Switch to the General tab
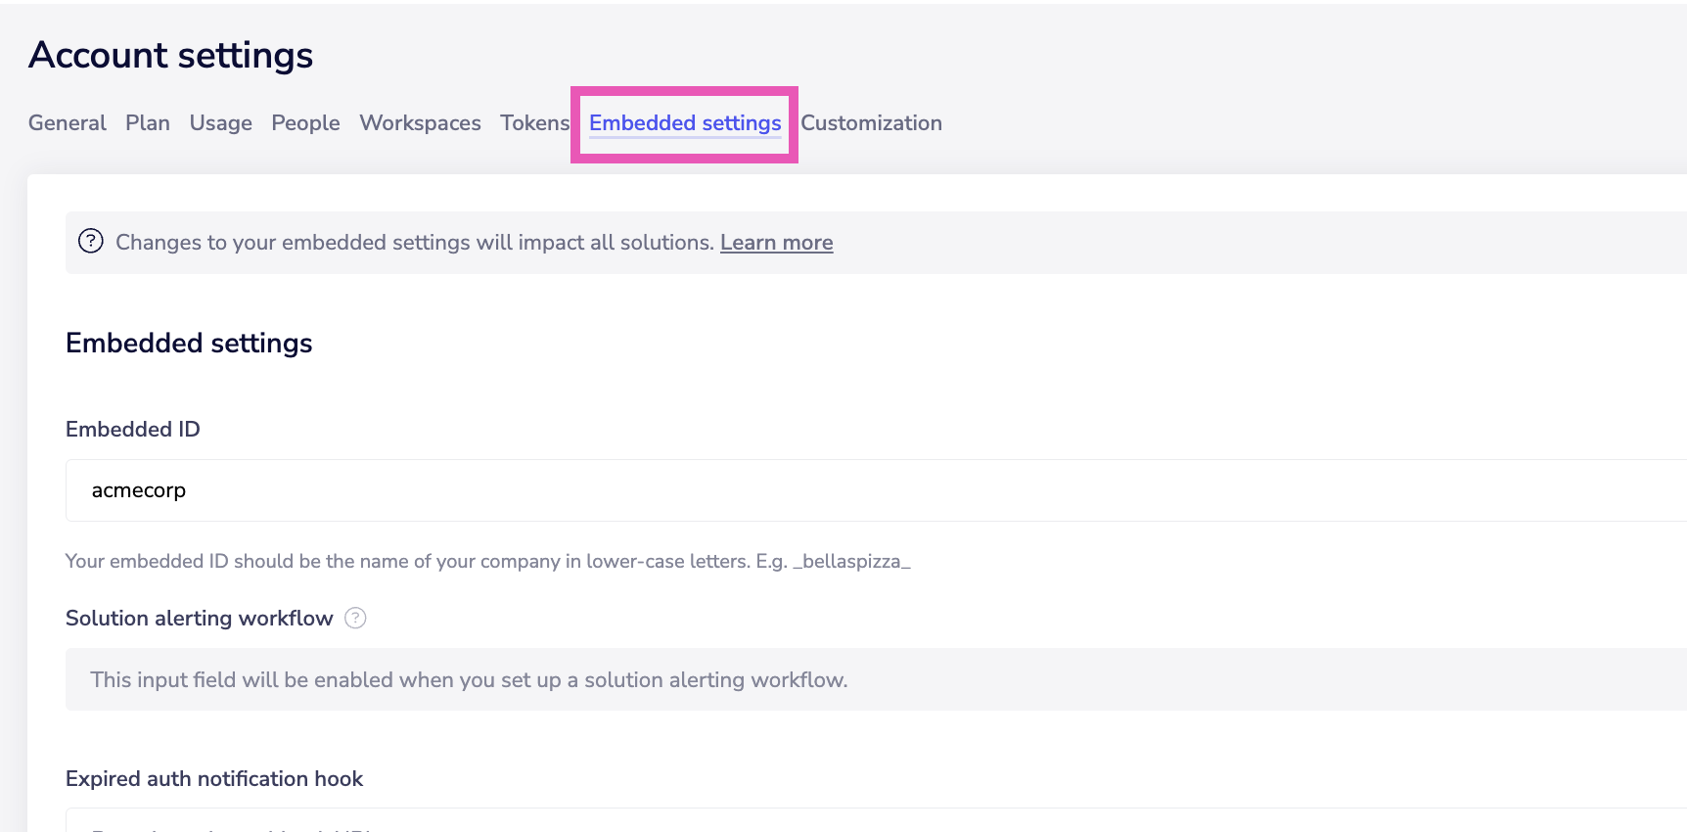Image resolution: width=1687 pixels, height=832 pixels. click(x=67, y=123)
